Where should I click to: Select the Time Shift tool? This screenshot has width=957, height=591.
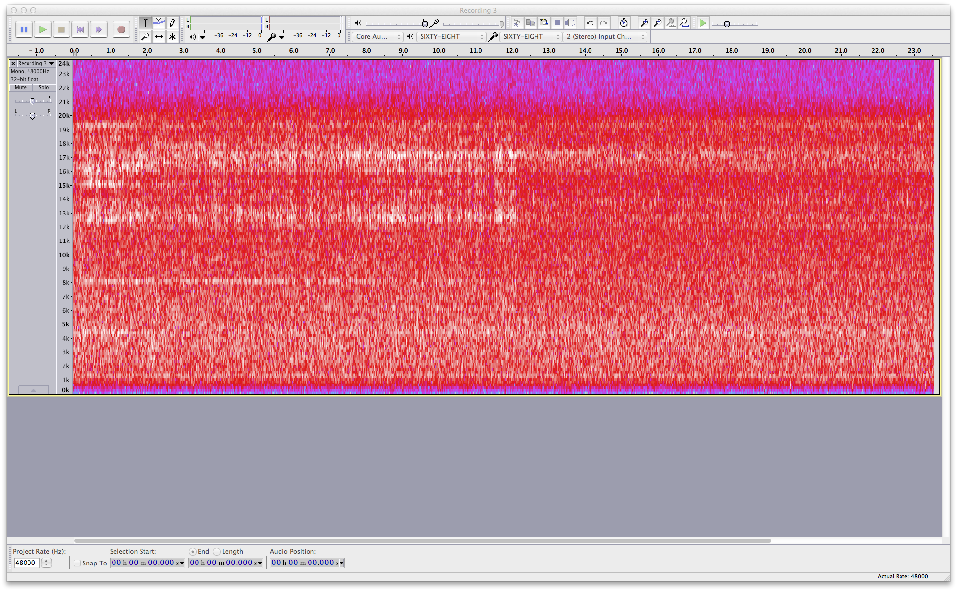[159, 36]
